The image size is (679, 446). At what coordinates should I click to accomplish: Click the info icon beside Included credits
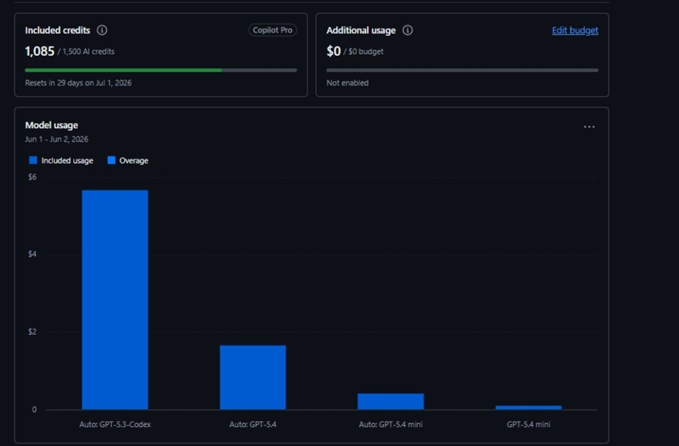(102, 30)
